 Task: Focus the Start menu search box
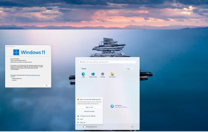107,62
